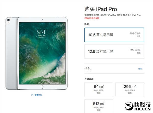Click the RMB 6388 price on 12.9 option
The image size is (153, 113).
point(135,50)
